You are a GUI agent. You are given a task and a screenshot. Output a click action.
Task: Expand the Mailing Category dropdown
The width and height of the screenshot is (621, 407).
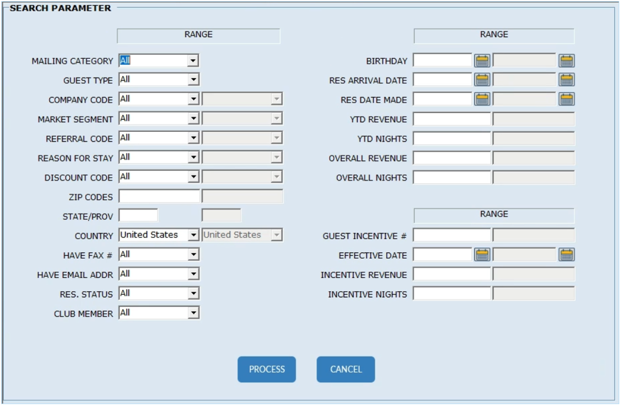193,61
